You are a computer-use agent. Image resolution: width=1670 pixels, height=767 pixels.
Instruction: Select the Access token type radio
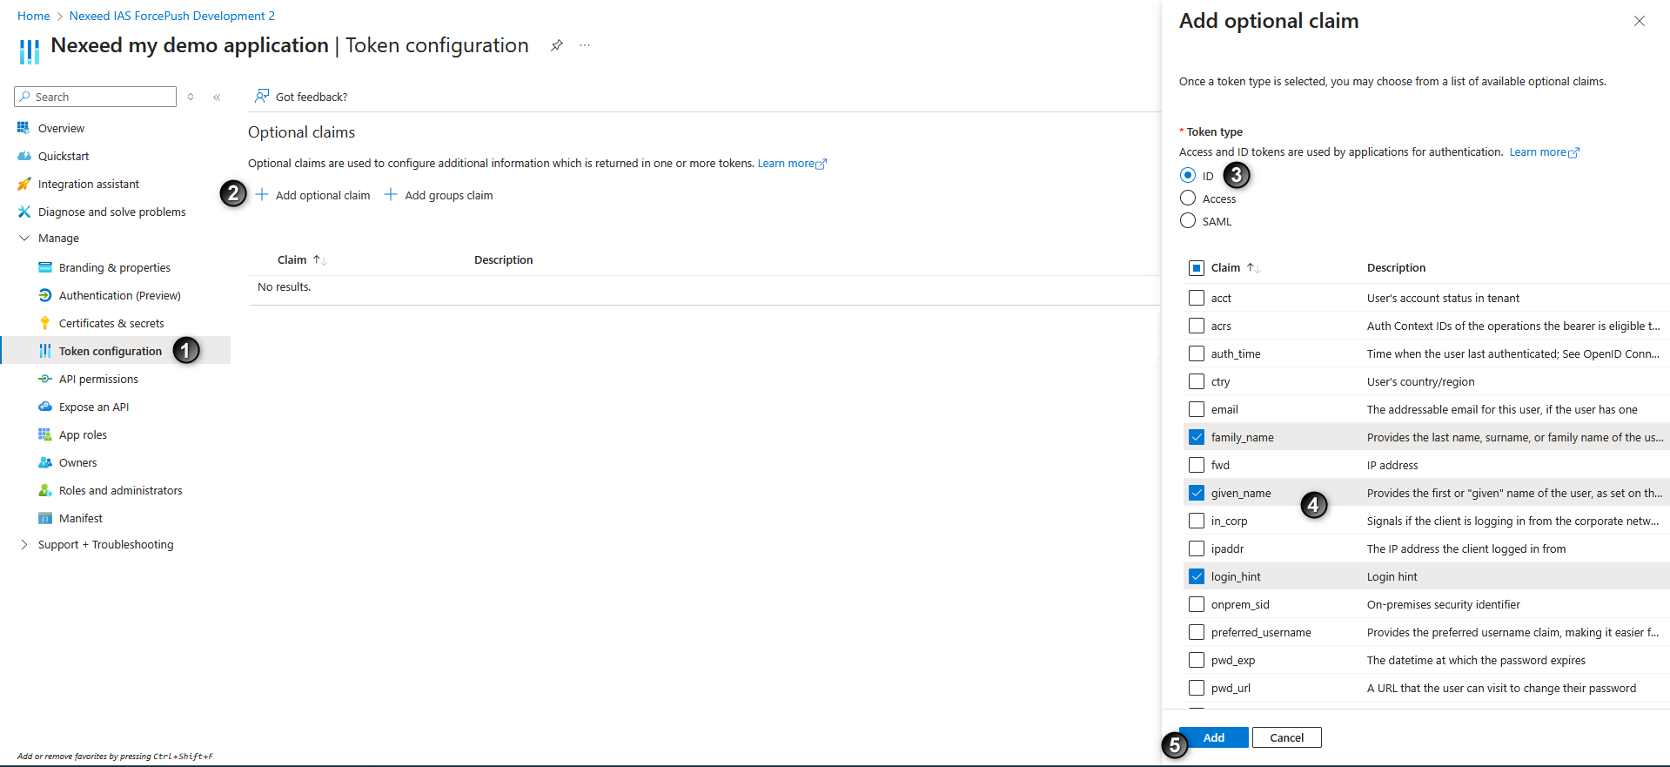(x=1188, y=198)
